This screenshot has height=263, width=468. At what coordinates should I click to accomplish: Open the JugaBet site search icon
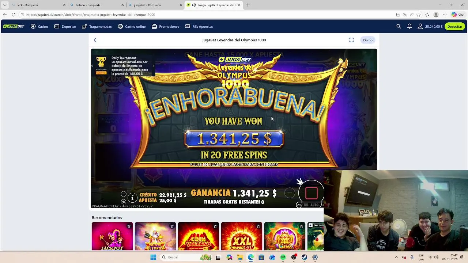(x=399, y=26)
